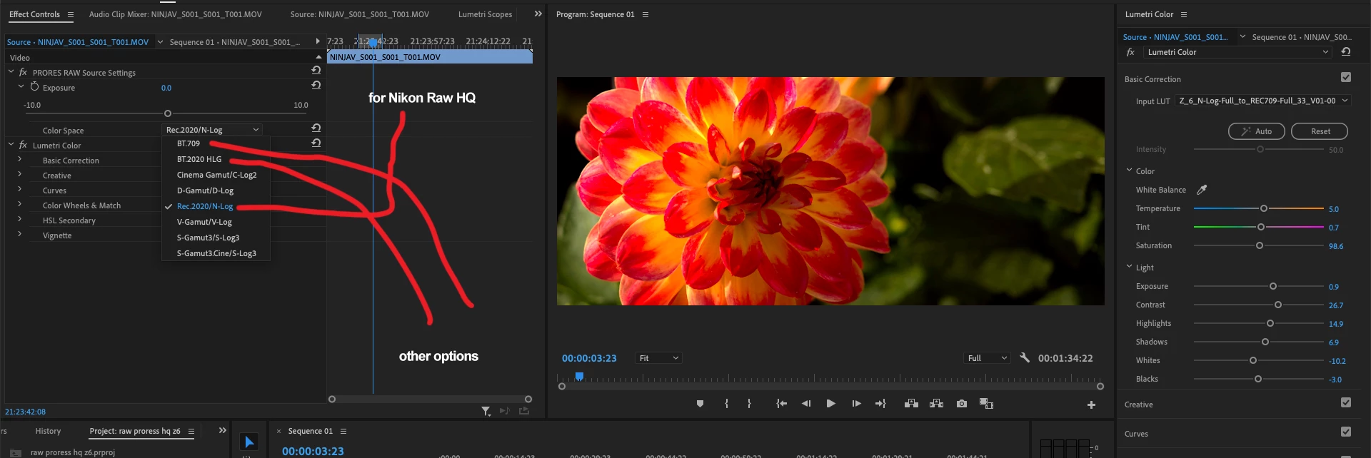This screenshot has height=458, width=1371.
Task: Open the Lumetri Color effect selector dropdown
Action: point(1237,52)
